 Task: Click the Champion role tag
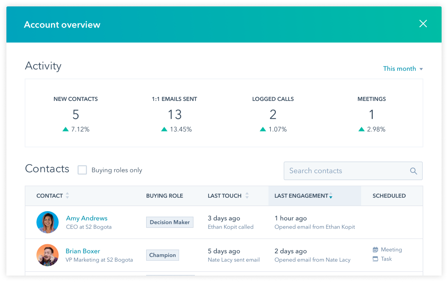coord(162,255)
